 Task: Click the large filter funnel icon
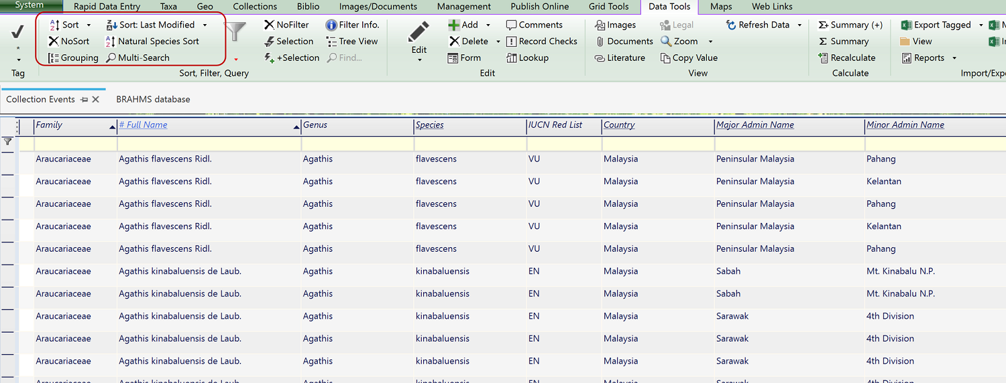coord(235,33)
